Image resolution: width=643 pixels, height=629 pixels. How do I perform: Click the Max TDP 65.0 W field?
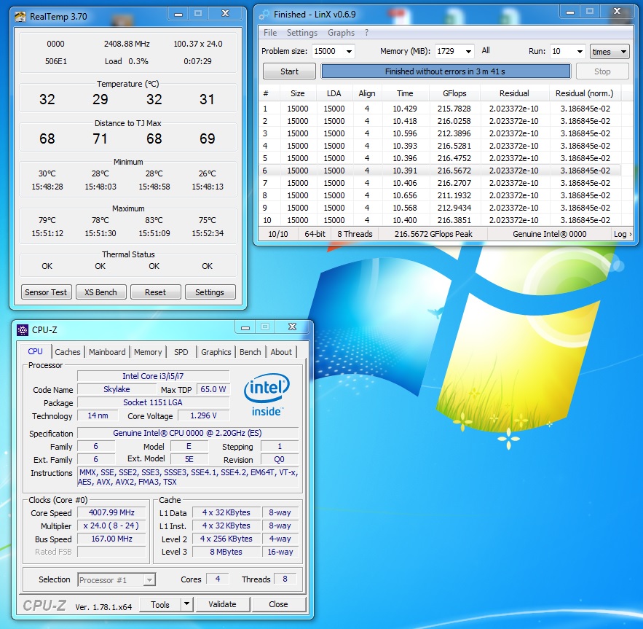point(213,389)
